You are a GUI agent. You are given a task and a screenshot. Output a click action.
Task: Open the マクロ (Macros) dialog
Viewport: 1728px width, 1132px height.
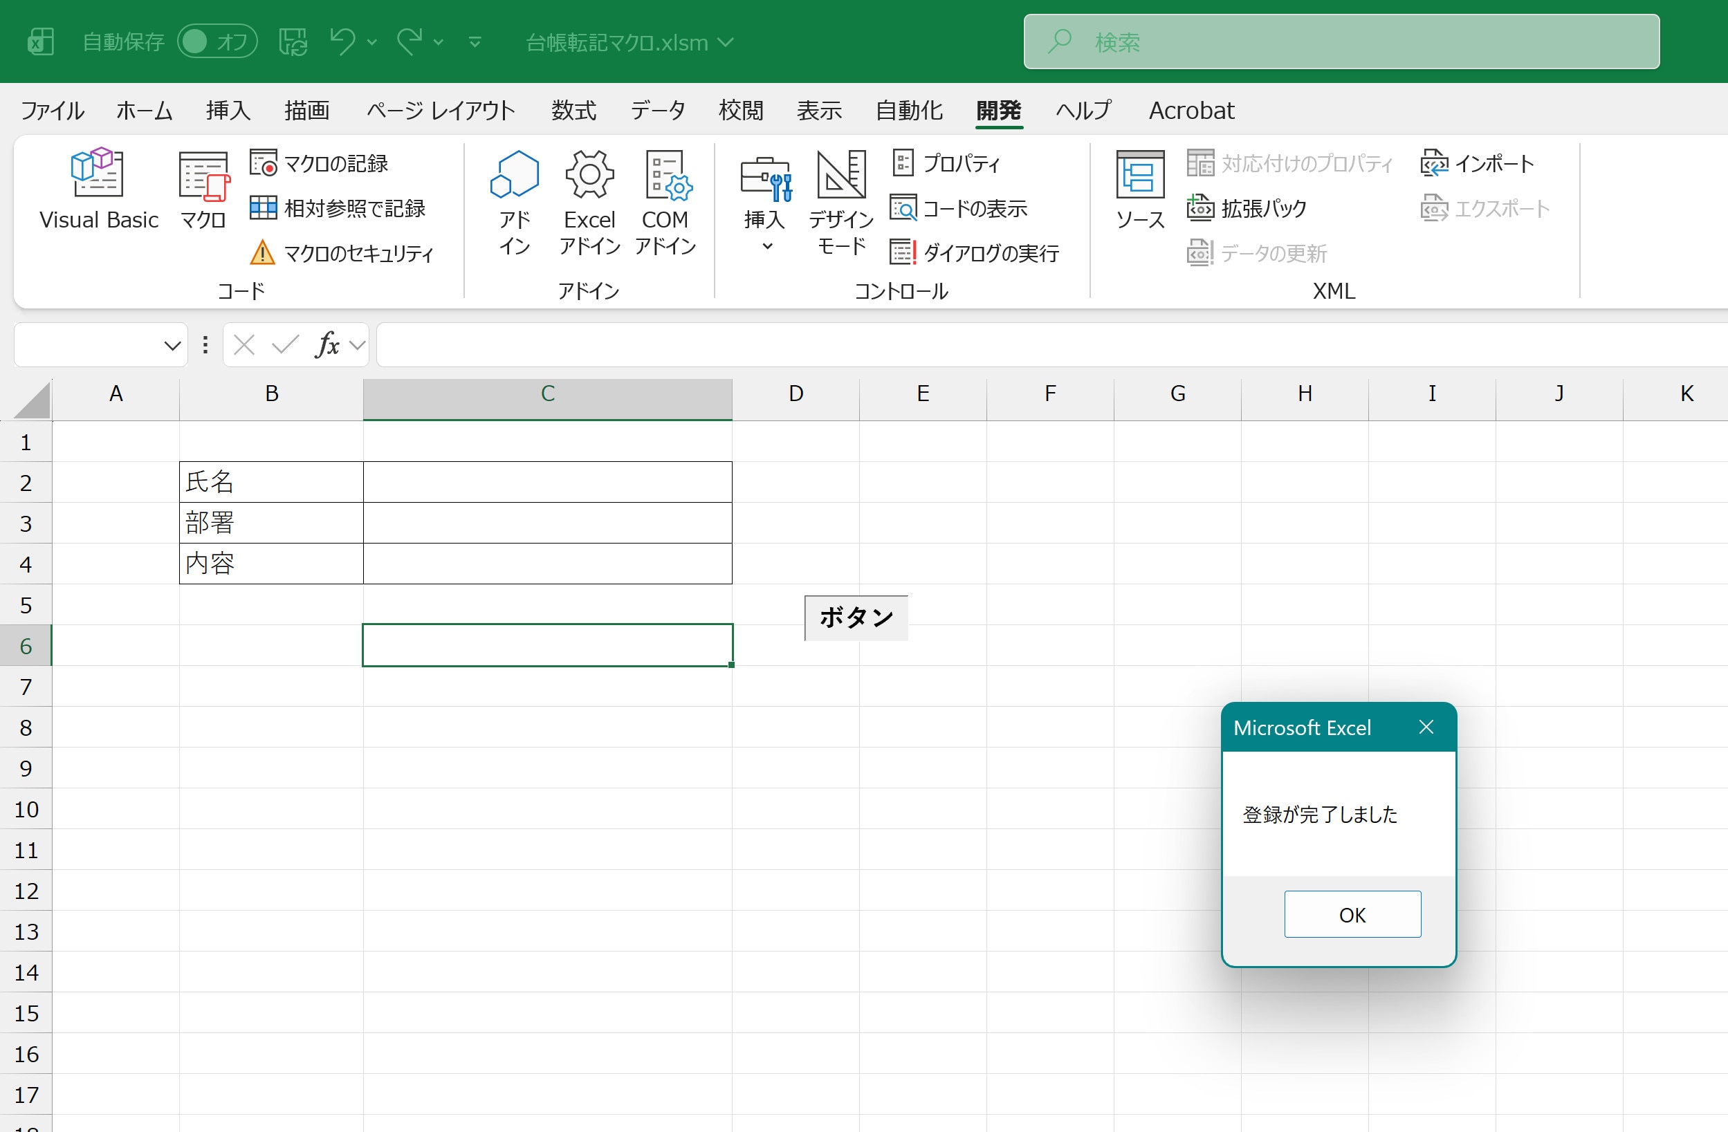click(203, 189)
